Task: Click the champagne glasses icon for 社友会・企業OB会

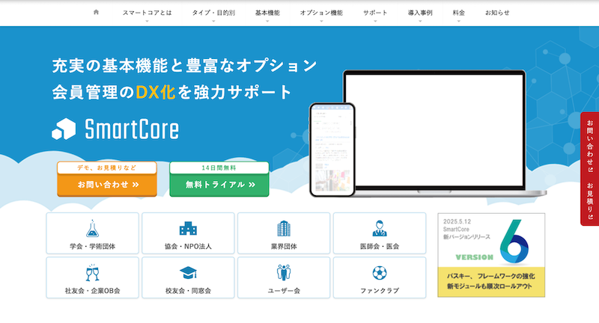Action: click(92, 272)
